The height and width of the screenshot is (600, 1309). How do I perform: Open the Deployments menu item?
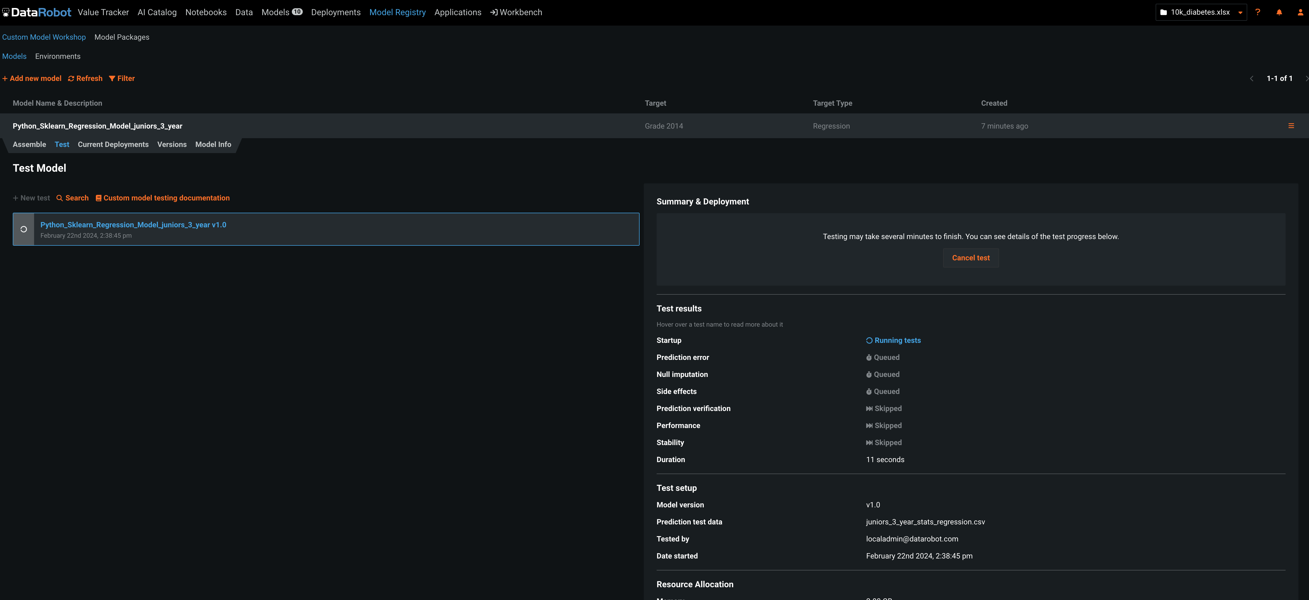[x=336, y=12]
